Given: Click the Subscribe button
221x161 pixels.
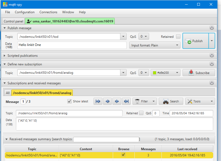Looking at the screenshot, I should 199,73.
